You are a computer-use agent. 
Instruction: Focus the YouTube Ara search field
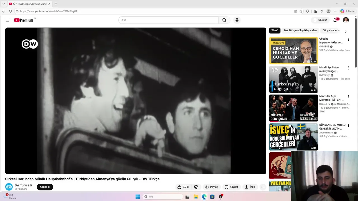tap(168, 20)
